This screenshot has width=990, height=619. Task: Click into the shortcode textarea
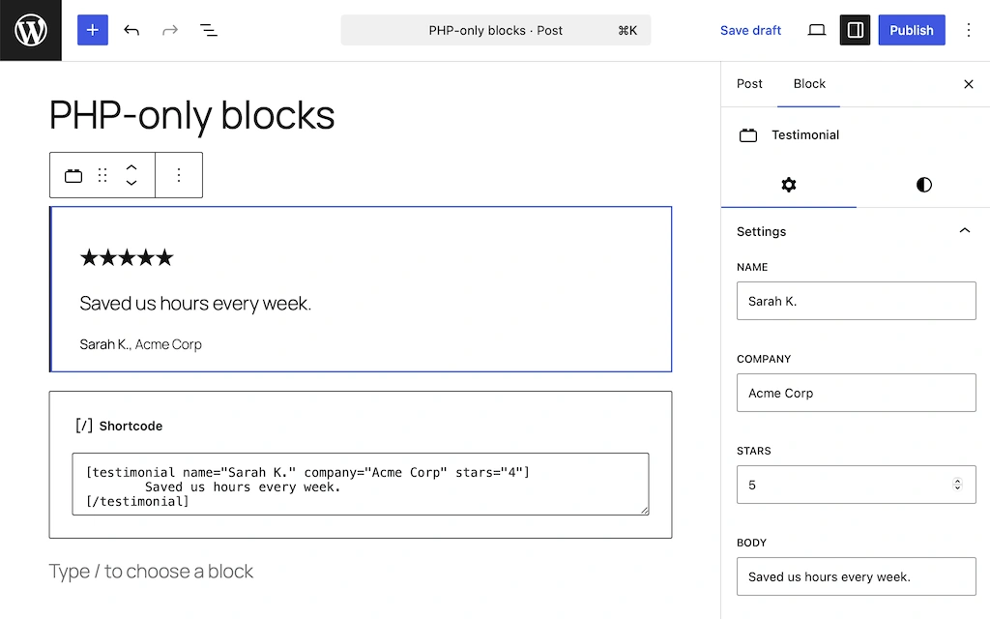(x=361, y=484)
